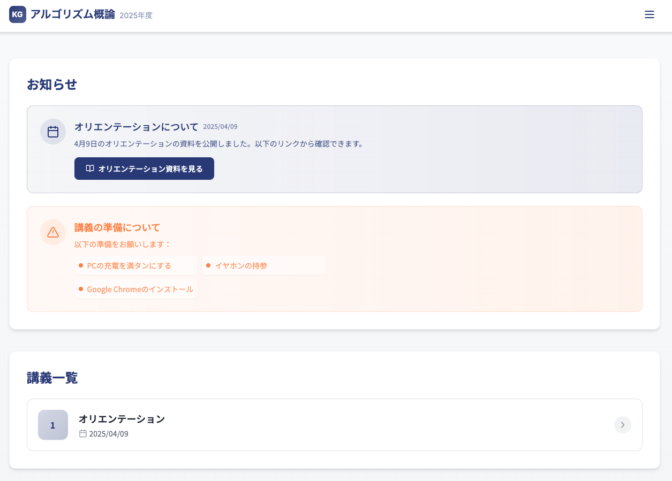Click the PCの充電を満タンにする item
The image size is (672, 481).
click(129, 265)
